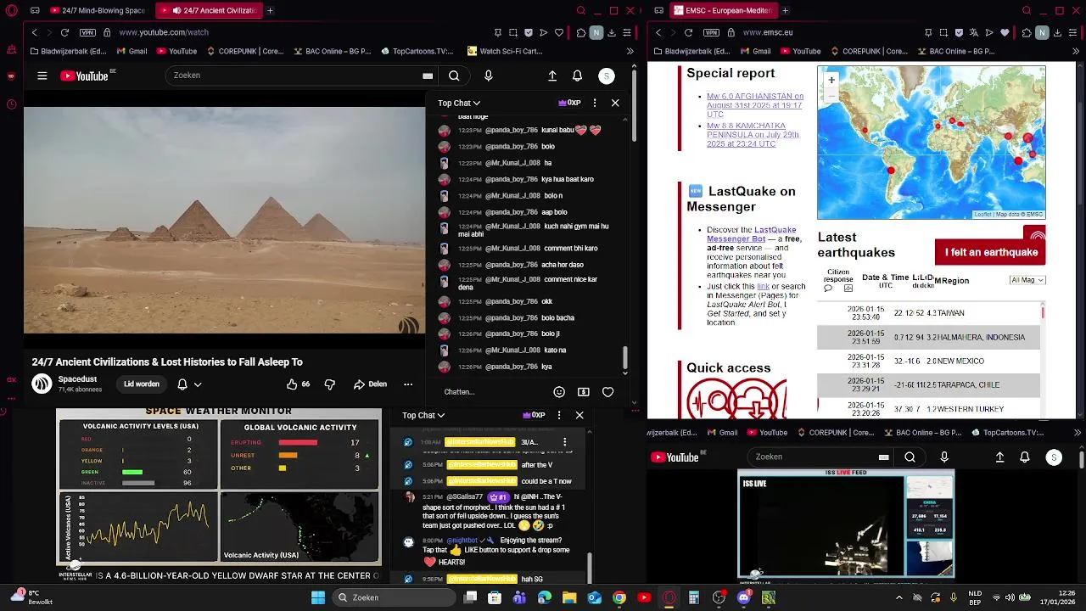Open the lower chat three-dot options menu

tap(558, 415)
